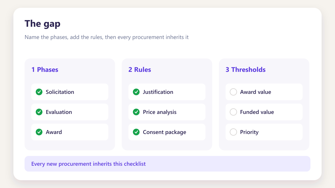Click the inherits this checklist banner

pyautogui.click(x=167, y=164)
